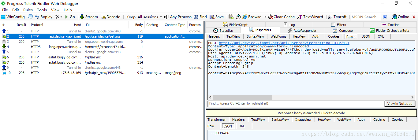Open Fiddler Orchestra Beta tab
418x140 pixels.
pyautogui.click(x=389, y=30)
